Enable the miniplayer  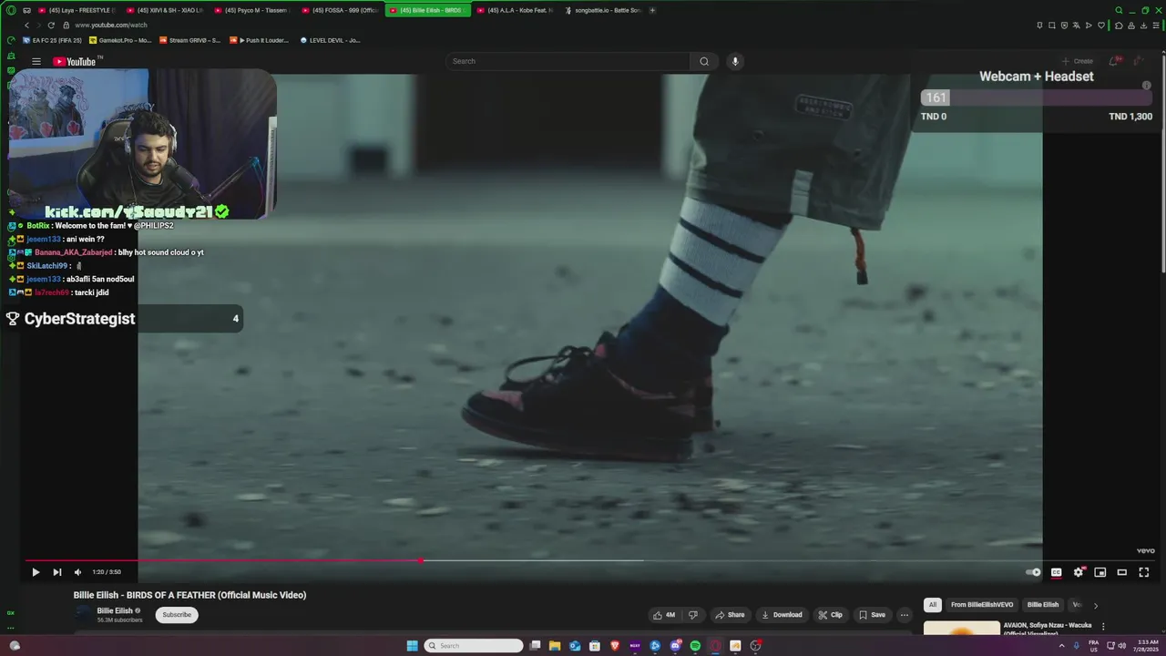click(x=1100, y=572)
